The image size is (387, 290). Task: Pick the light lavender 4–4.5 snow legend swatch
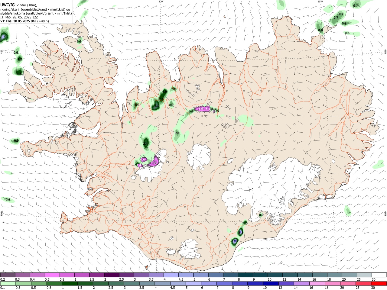[171, 275]
